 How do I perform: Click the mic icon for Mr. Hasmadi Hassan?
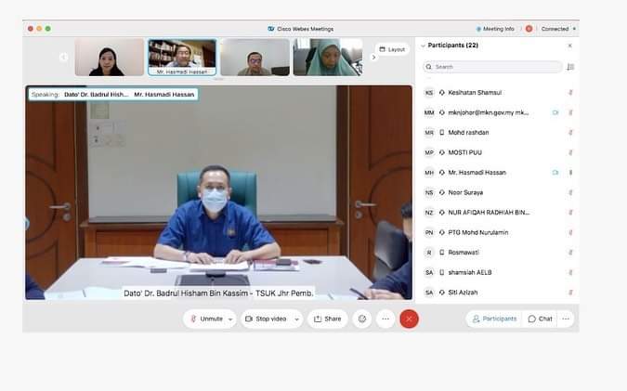pyautogui.click(x=570, y=173)
